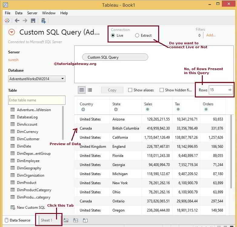
Task: Add a new story icon
Action: (x=85, y=220)
